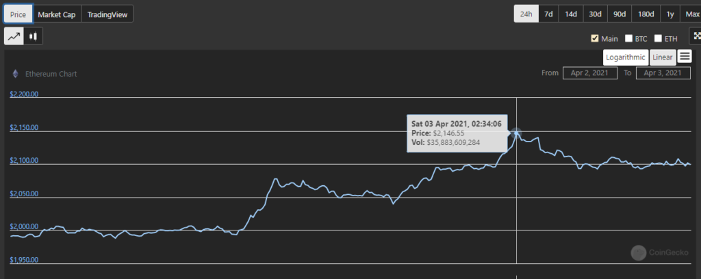The image size is (701, 279).
Task: Select the line chart view icon
Action: click(14, 36)
